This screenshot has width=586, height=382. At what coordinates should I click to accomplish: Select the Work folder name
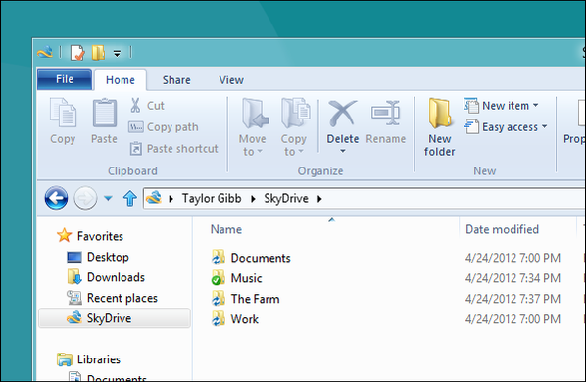tap(245, 319)
